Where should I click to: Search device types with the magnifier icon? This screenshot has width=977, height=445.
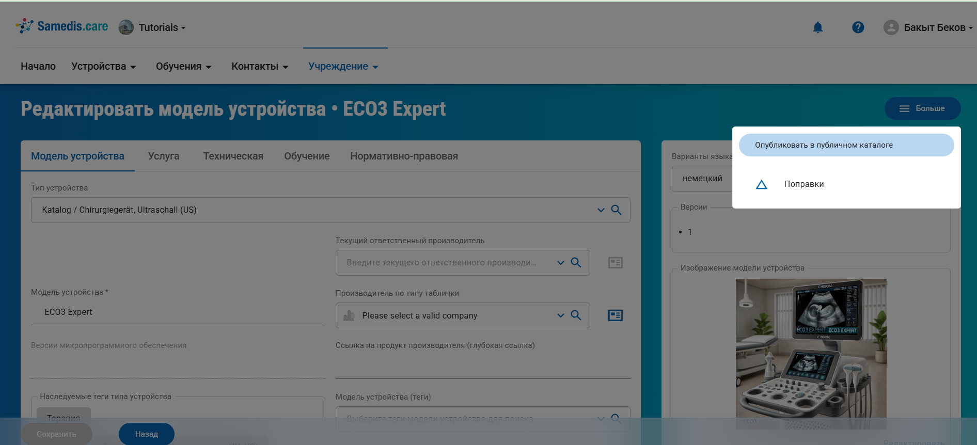616,210
